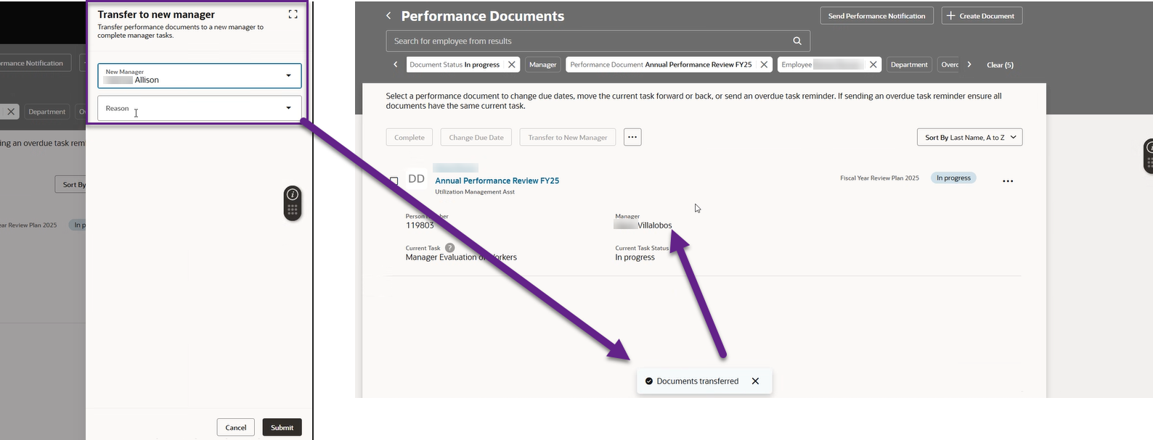
Task: Open Sort By Last Name, A to Z dropdown
Action: click(969, 137)
